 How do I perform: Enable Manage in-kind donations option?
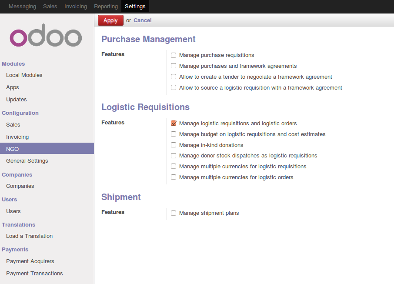point(174,145)
